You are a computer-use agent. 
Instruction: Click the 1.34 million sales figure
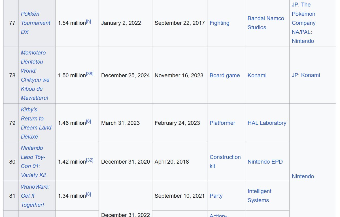(72, 196)
